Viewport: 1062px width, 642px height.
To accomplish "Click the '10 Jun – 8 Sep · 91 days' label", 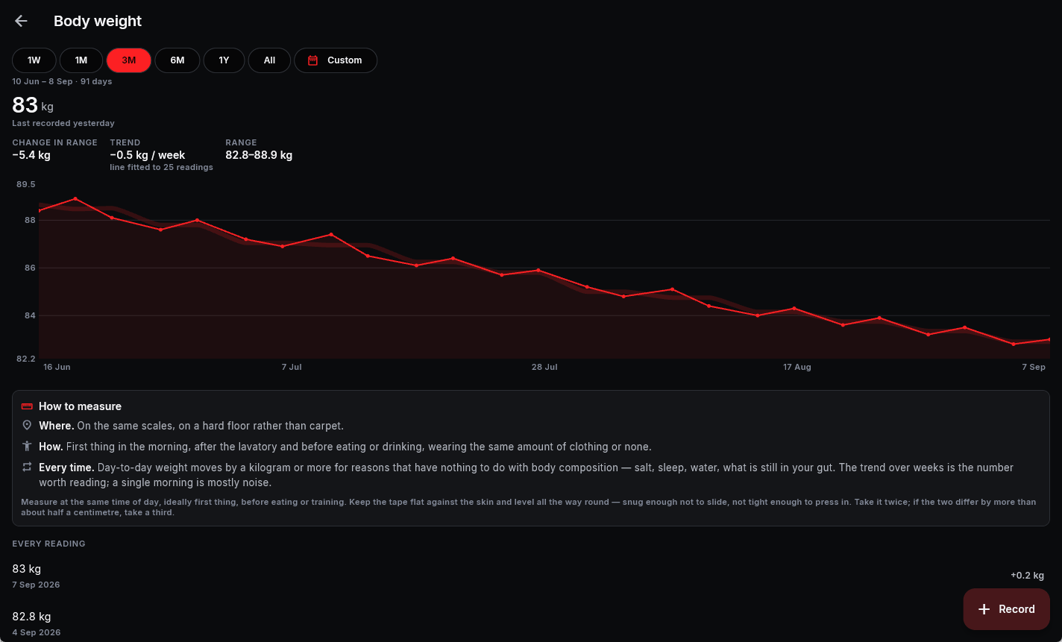I will tap(62, 81).
